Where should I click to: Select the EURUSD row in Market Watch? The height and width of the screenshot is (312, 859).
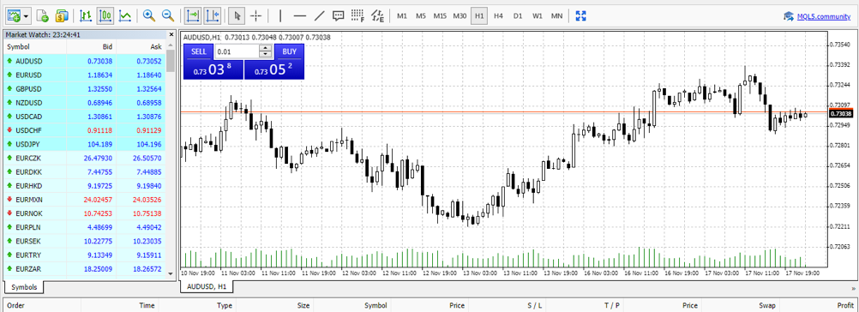tap(85, 75)
